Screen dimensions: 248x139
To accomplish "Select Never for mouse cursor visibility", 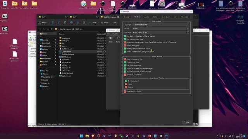I will tap(129, 84).
